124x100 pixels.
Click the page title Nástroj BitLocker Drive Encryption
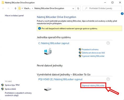coord(57,17)
